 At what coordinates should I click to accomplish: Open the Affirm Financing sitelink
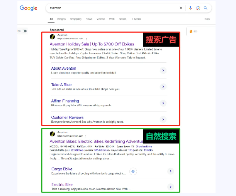tap(65, 101)
